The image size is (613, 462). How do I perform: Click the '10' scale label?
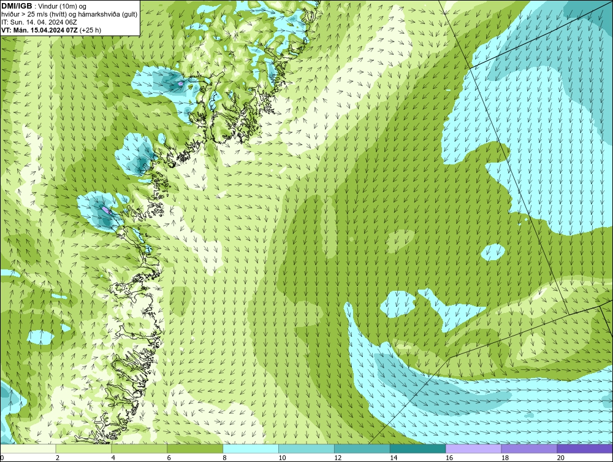pos(282,458)
